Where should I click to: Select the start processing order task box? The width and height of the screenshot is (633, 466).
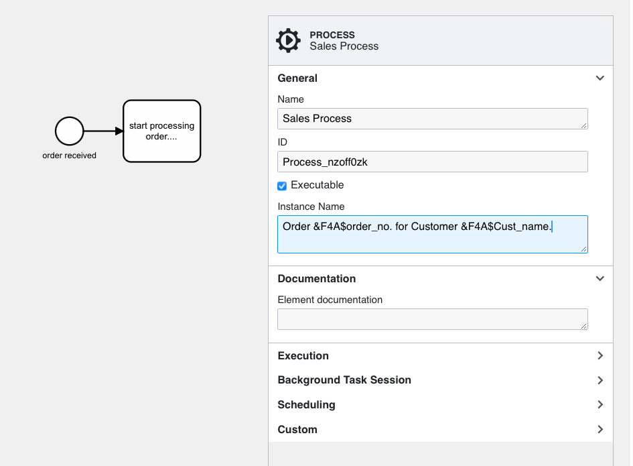pos(162,131)
